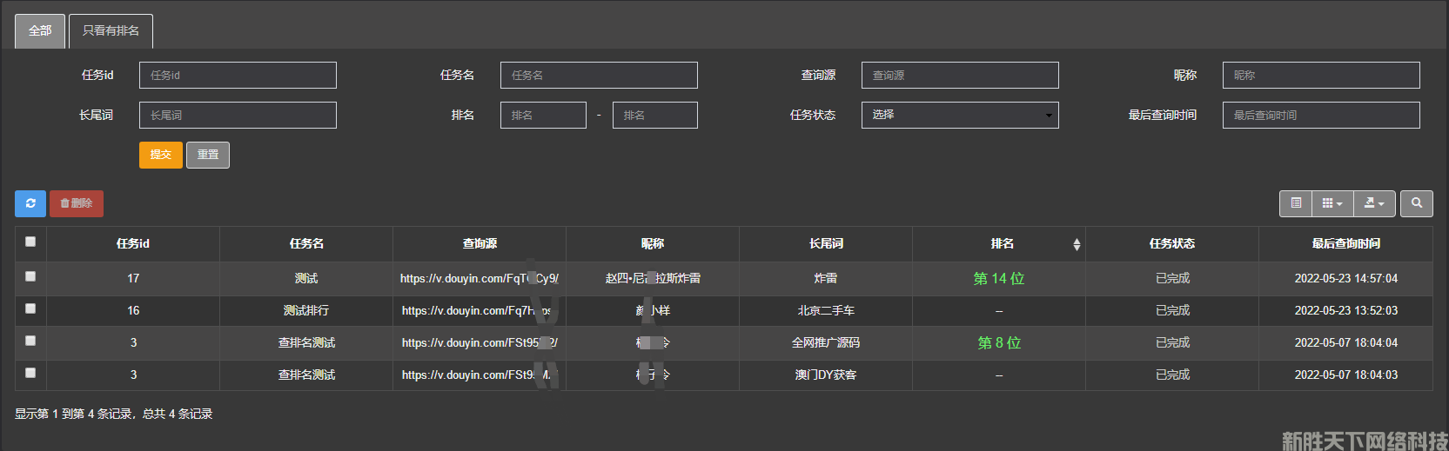Click the 重置 reset button
This screenshot has width=1449, height=451.
coord(207,155)
